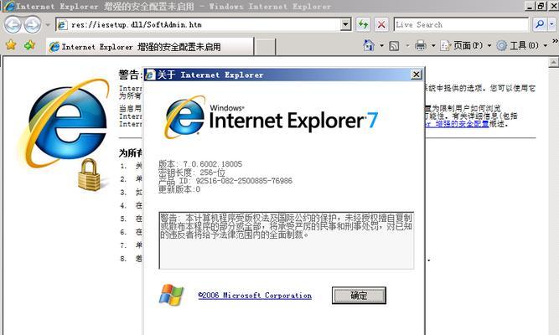Click the Add to Favorites icon
The width and height of the screenshot is (559, 335).
[29, 45]
